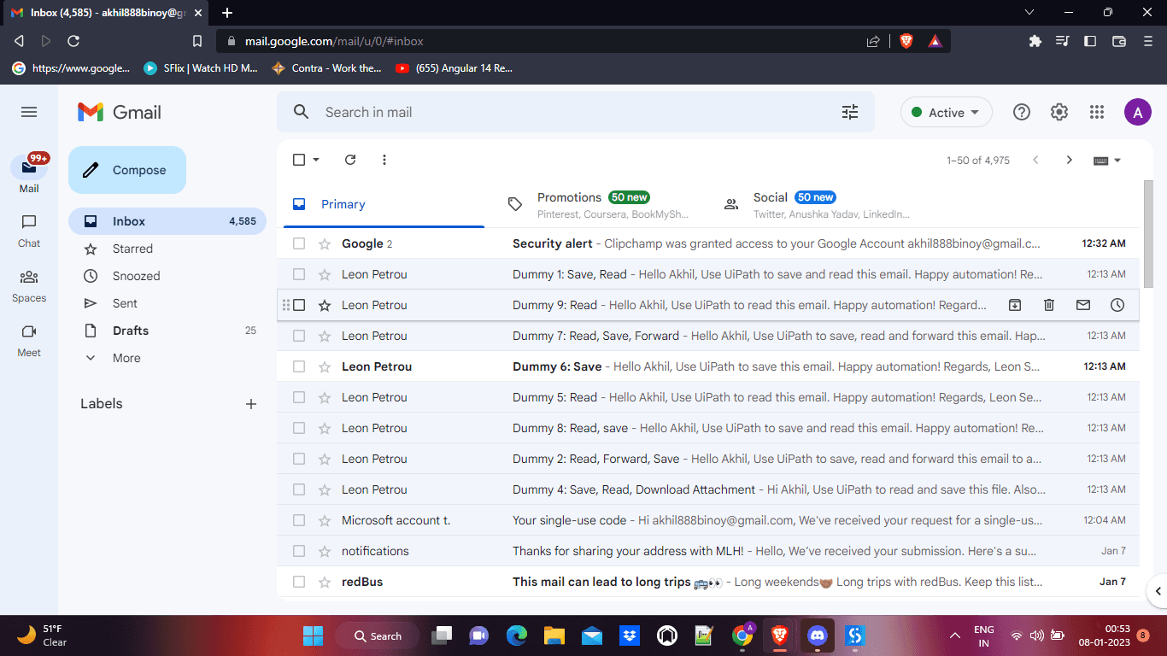Star the Microsoft account email

click(325, 520)
